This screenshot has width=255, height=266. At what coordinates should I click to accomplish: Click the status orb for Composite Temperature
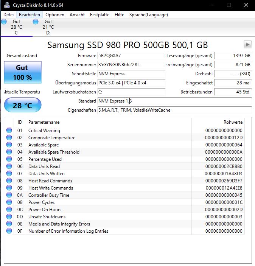(9, 137)
